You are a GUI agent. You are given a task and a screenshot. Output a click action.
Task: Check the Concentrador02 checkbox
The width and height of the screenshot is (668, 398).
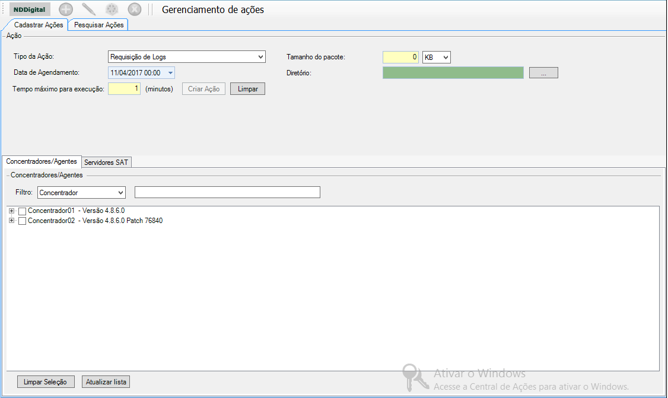22,221
